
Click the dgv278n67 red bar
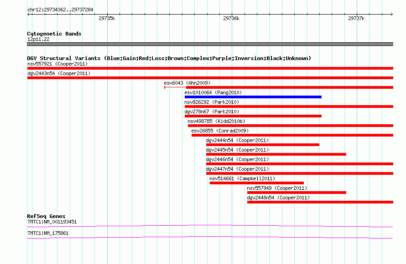point(253,116)
